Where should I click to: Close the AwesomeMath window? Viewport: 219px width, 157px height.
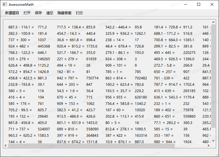pyautogui.click(x=212, y=4)
